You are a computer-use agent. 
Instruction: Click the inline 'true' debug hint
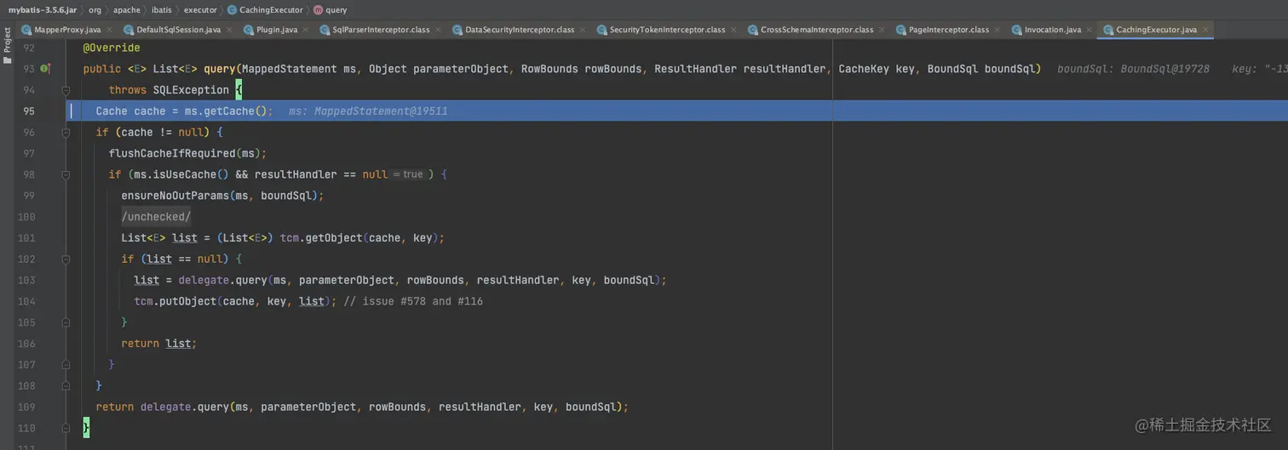click(x=410, y=174)
